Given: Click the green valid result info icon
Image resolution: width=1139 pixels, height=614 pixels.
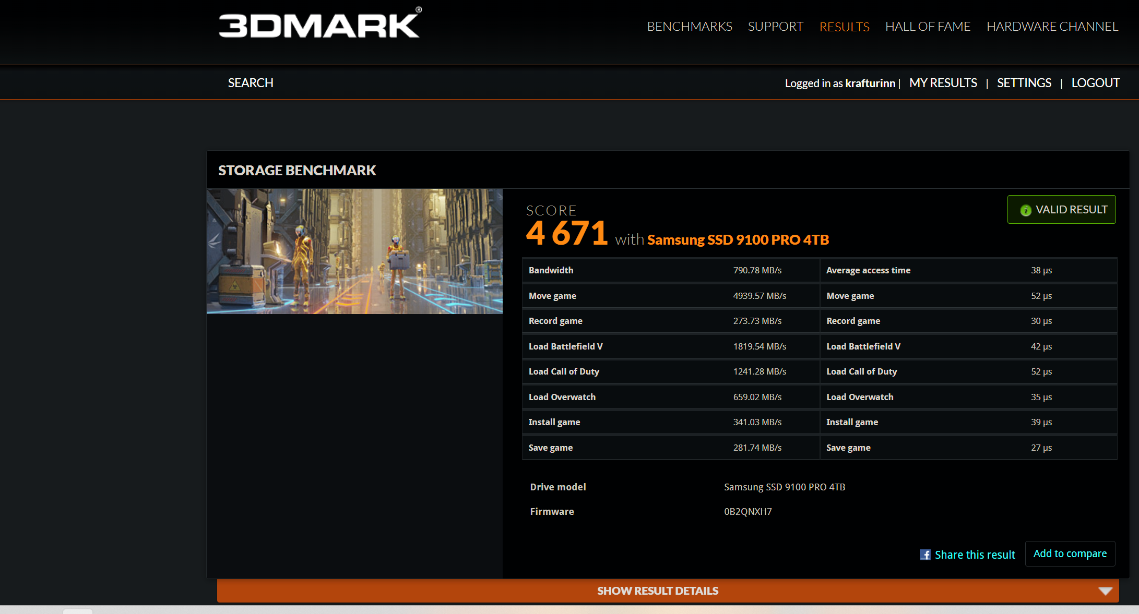Looking at the screenshot, I should tap(1025, 210).
